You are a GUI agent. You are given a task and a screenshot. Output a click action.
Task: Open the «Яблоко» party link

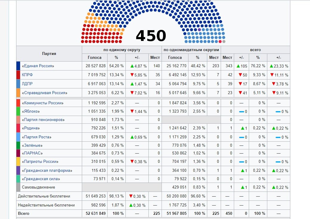[31, 111]
